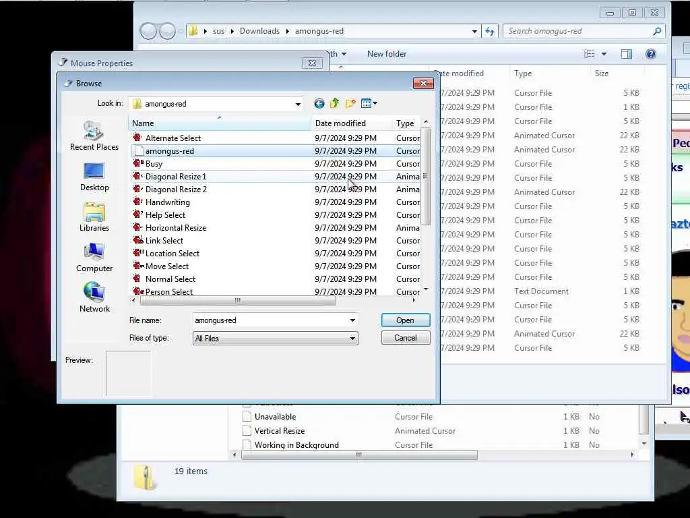Refresh the Explorer amongus-red folder

(490, 31)
